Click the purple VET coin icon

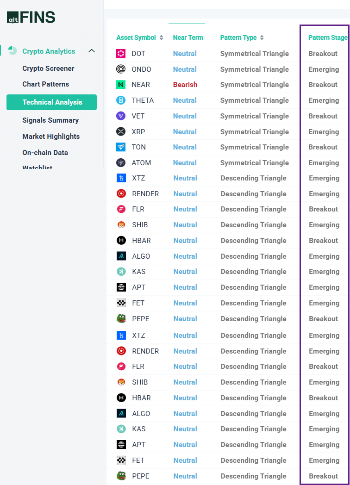(121, 116)
